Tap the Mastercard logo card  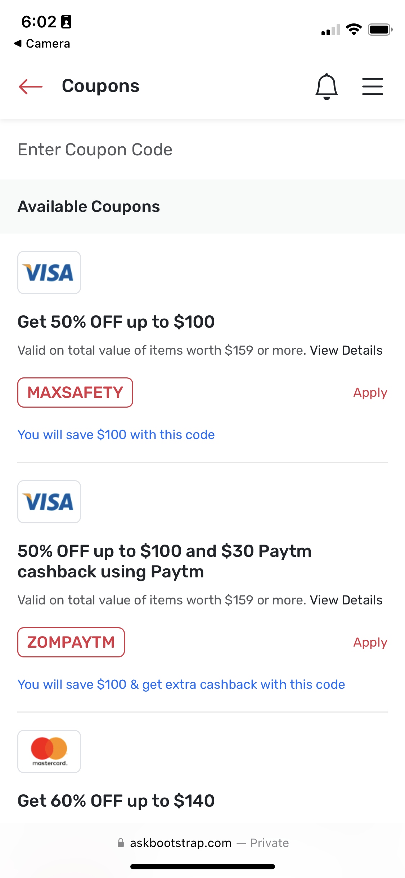coord(49,751)
